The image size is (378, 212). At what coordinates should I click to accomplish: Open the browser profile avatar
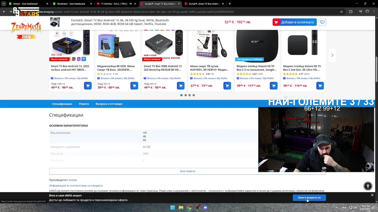click(367, 12)
